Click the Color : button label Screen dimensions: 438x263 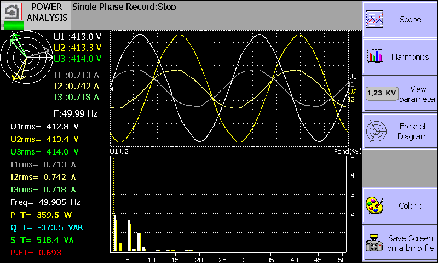pyautogui.click(x=410, y=206)
